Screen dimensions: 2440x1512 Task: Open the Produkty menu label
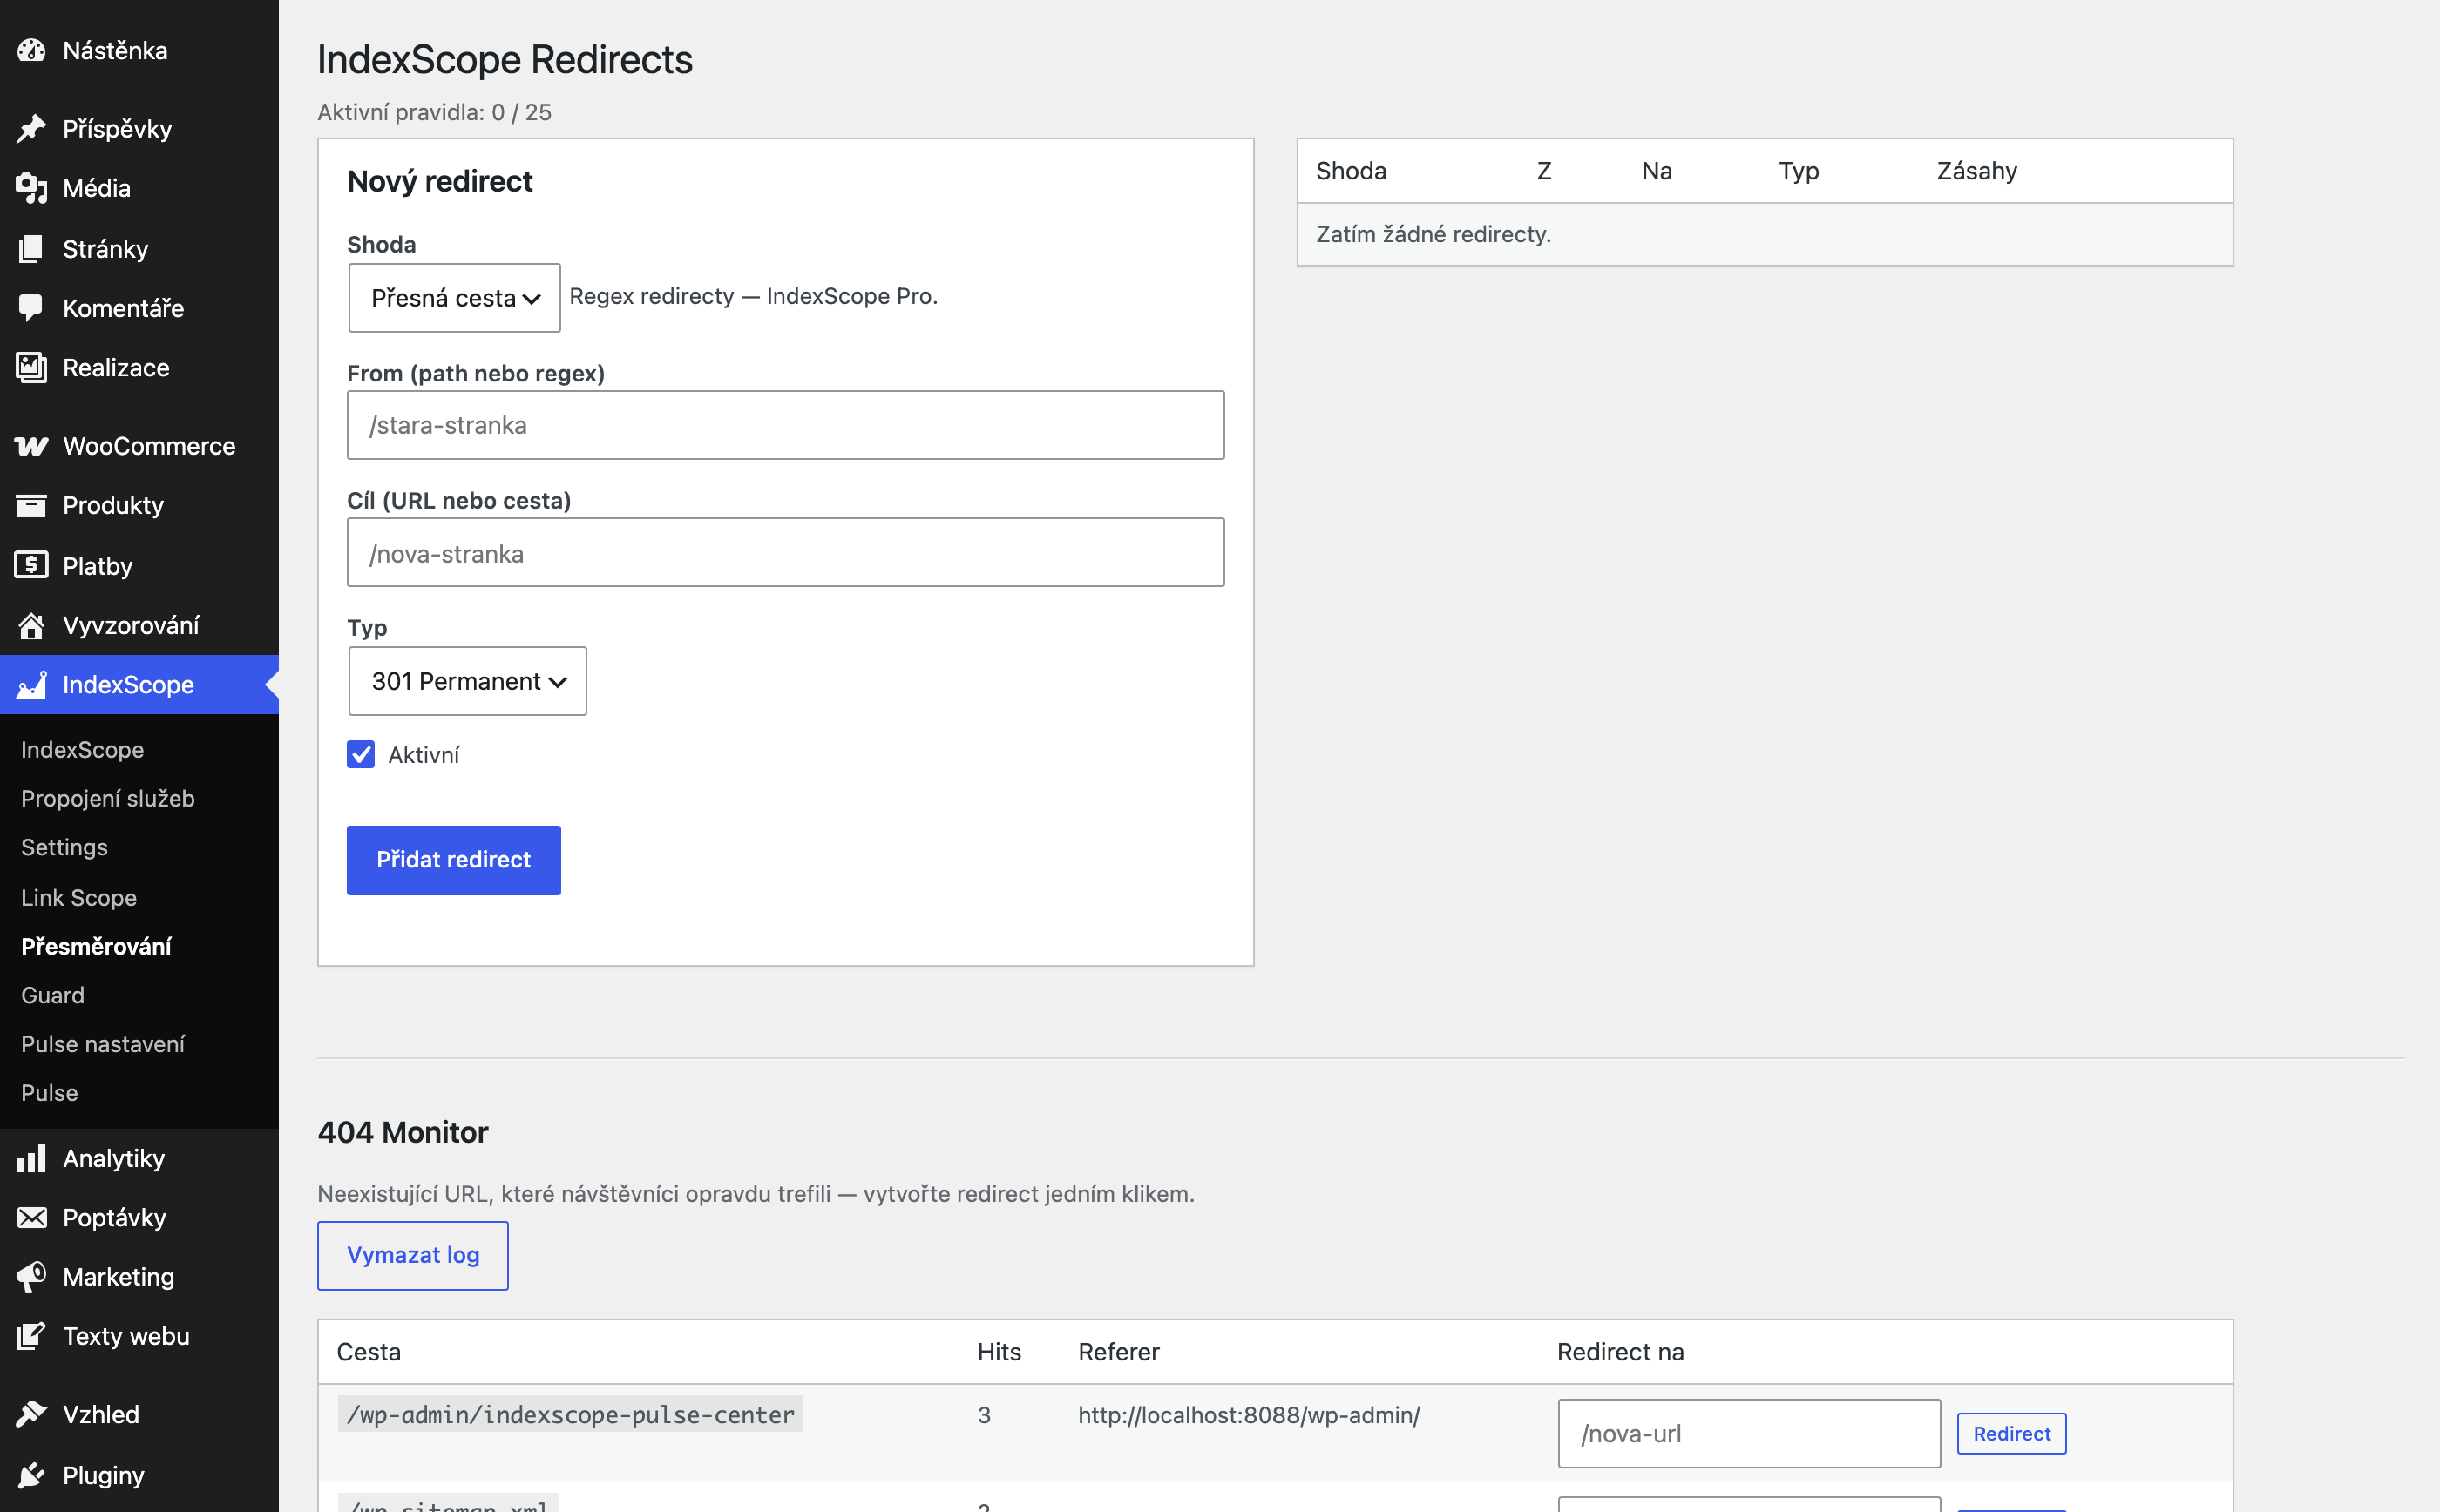pos(113,505)
